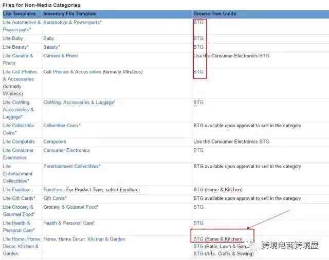This screenshot has height=260, width=329.
Task: Click the Entertainment Collectibles 'BTG available upon approval' text
Action: click(x=247, y=167)
